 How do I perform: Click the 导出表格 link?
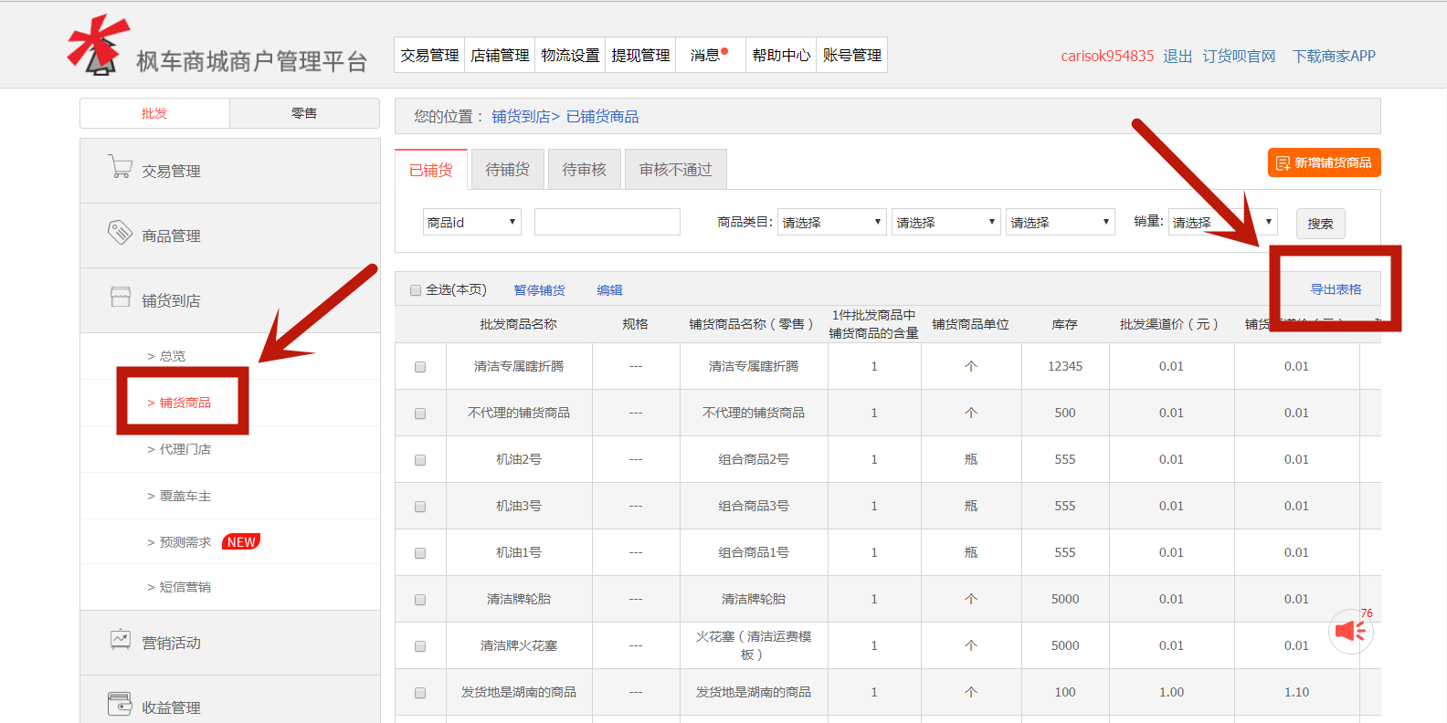point(1335,289)
